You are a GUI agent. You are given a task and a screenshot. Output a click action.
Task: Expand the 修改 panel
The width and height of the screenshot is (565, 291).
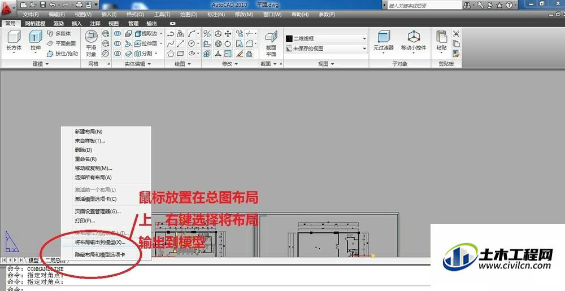point(229,64)
